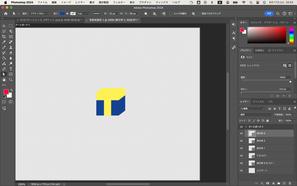The height and width of the screenshot is (186, 297).
Task: Collapse the アートボード 1 group
Action: 246,127
